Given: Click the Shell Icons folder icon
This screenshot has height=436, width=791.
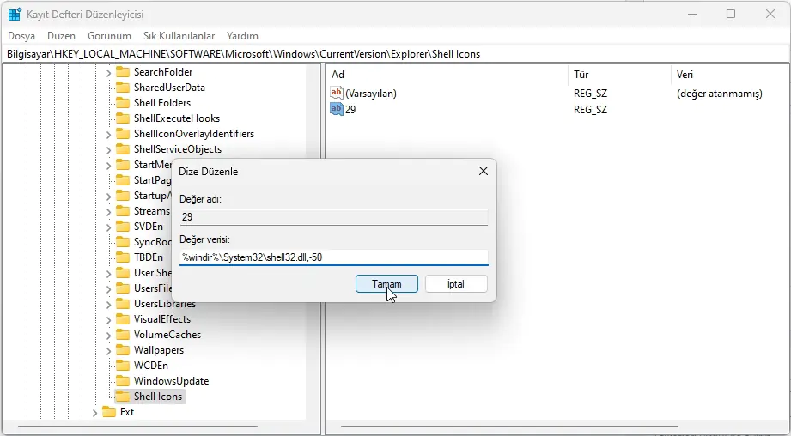Looking at the screenshot, I should coord(123,397).
